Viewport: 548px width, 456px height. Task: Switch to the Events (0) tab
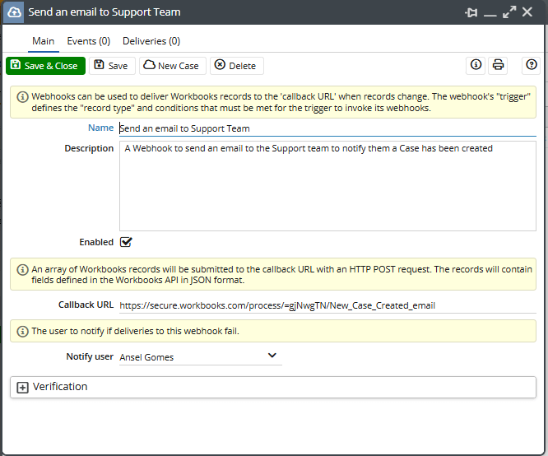point(88,41)
